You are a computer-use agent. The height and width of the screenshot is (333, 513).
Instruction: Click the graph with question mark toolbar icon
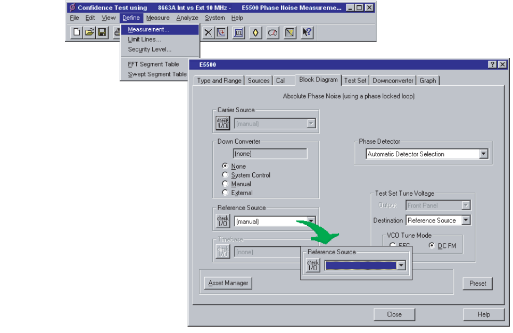click(289, 32)
